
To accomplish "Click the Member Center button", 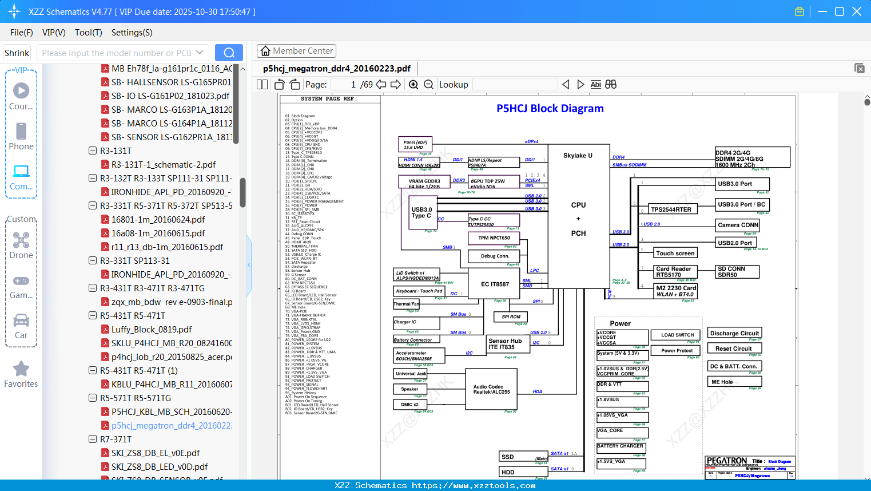I will [x=296, y=51].
